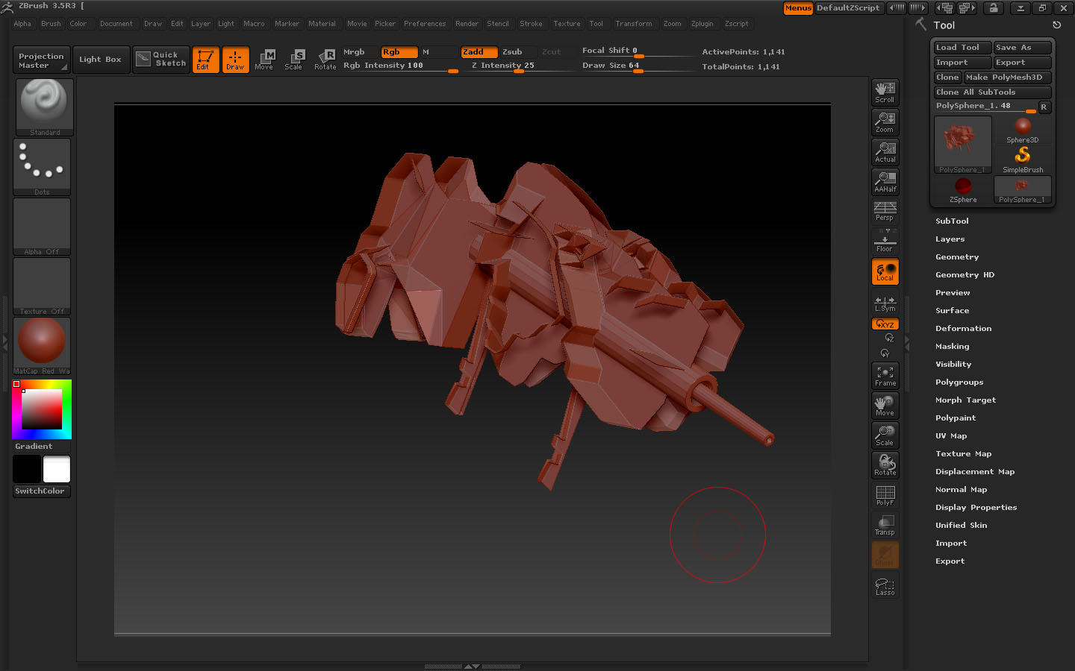
Task: Toggle PolyF polyframe display
Action: [885, 495]
